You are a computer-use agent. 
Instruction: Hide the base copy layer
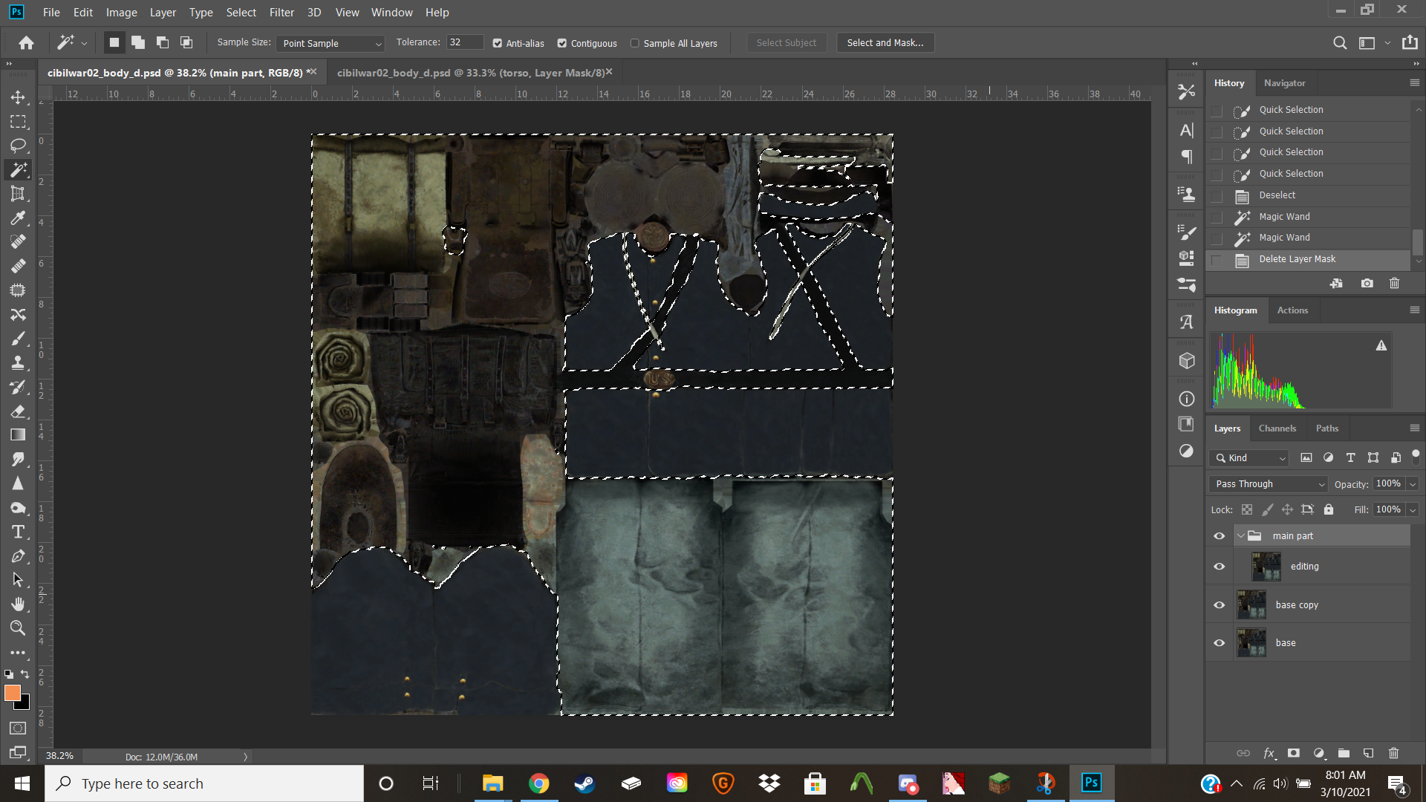point(1219,604)
